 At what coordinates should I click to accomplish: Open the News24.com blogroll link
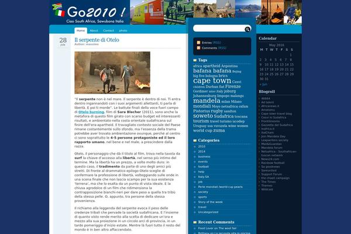270,159
